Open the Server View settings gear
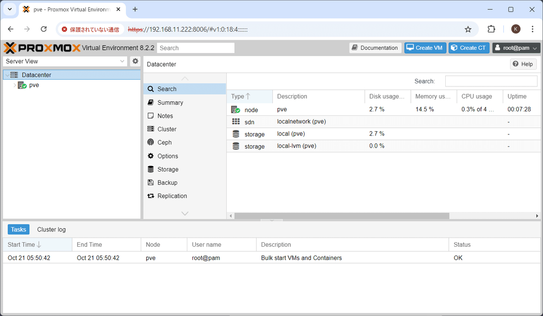This screenshot has height=316, width=543. point(135,61)
